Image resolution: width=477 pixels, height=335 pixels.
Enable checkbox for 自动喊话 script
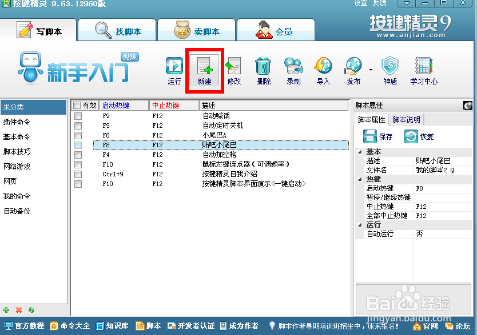pyautogui.click(x=78, y=116)
